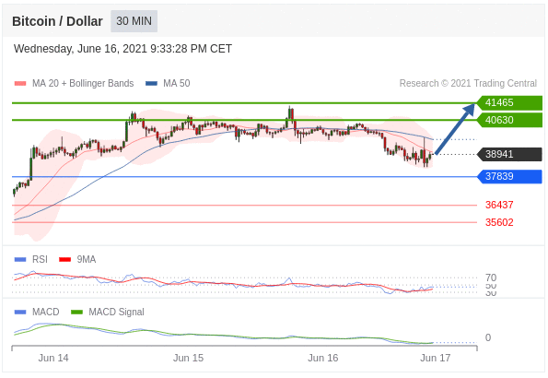Click the pink MA 20 legend swatch
Screen dimensions: 548x378
tap(20, 84)
